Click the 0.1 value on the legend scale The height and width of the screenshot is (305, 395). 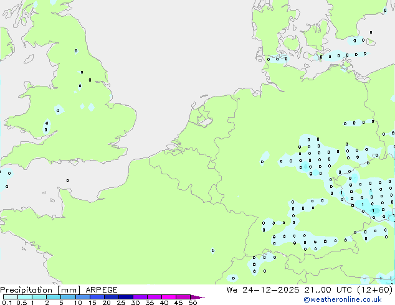(5, 304)
